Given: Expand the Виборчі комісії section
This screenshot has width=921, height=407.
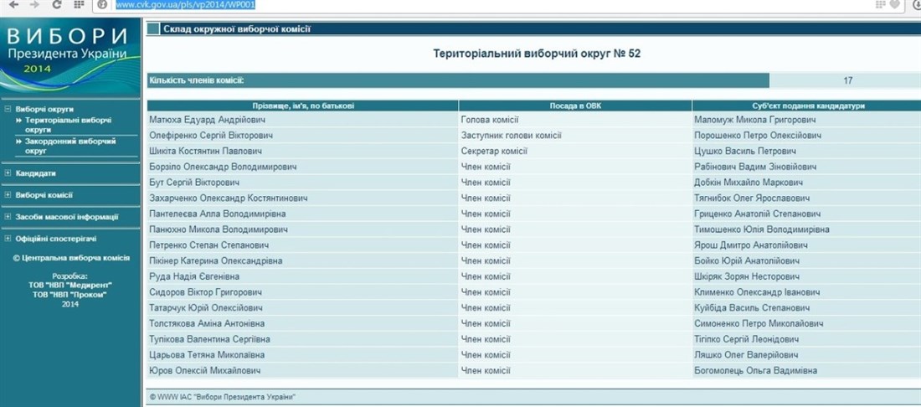Looking at the screenshot, I should (x=8, y=195).
